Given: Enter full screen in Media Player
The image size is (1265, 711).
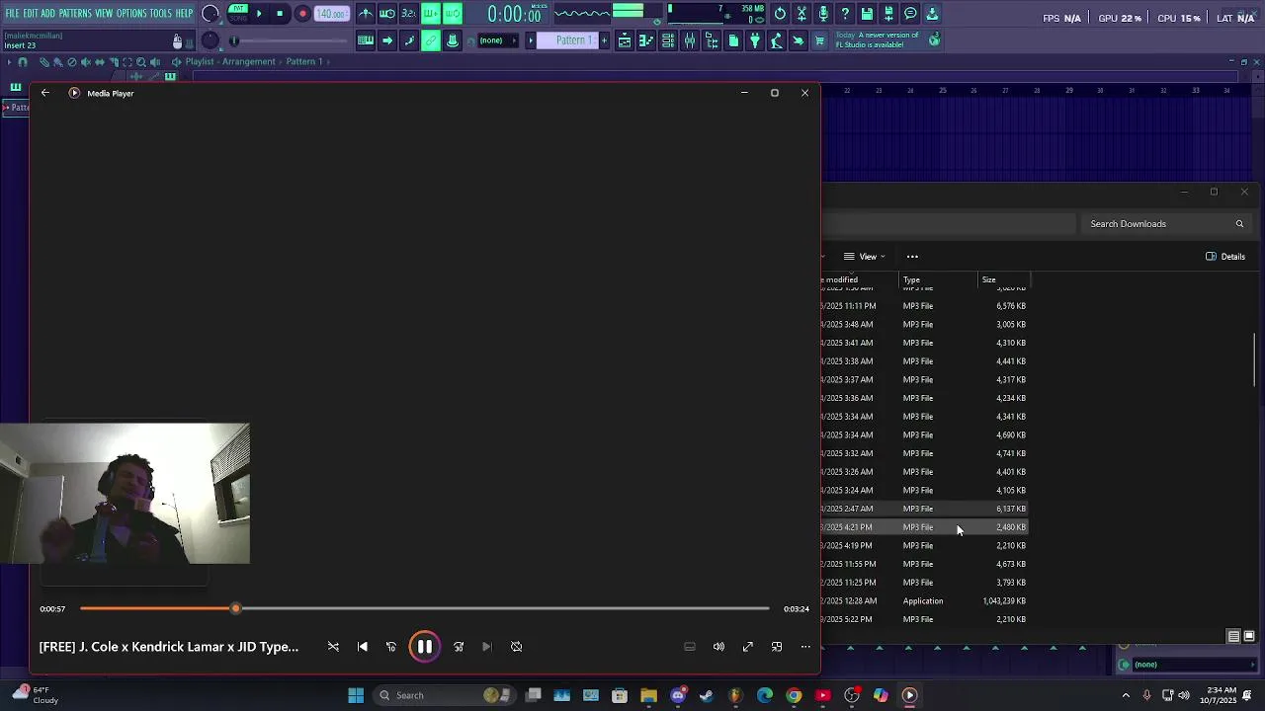Looking at the screenshot, I should 748,647.
